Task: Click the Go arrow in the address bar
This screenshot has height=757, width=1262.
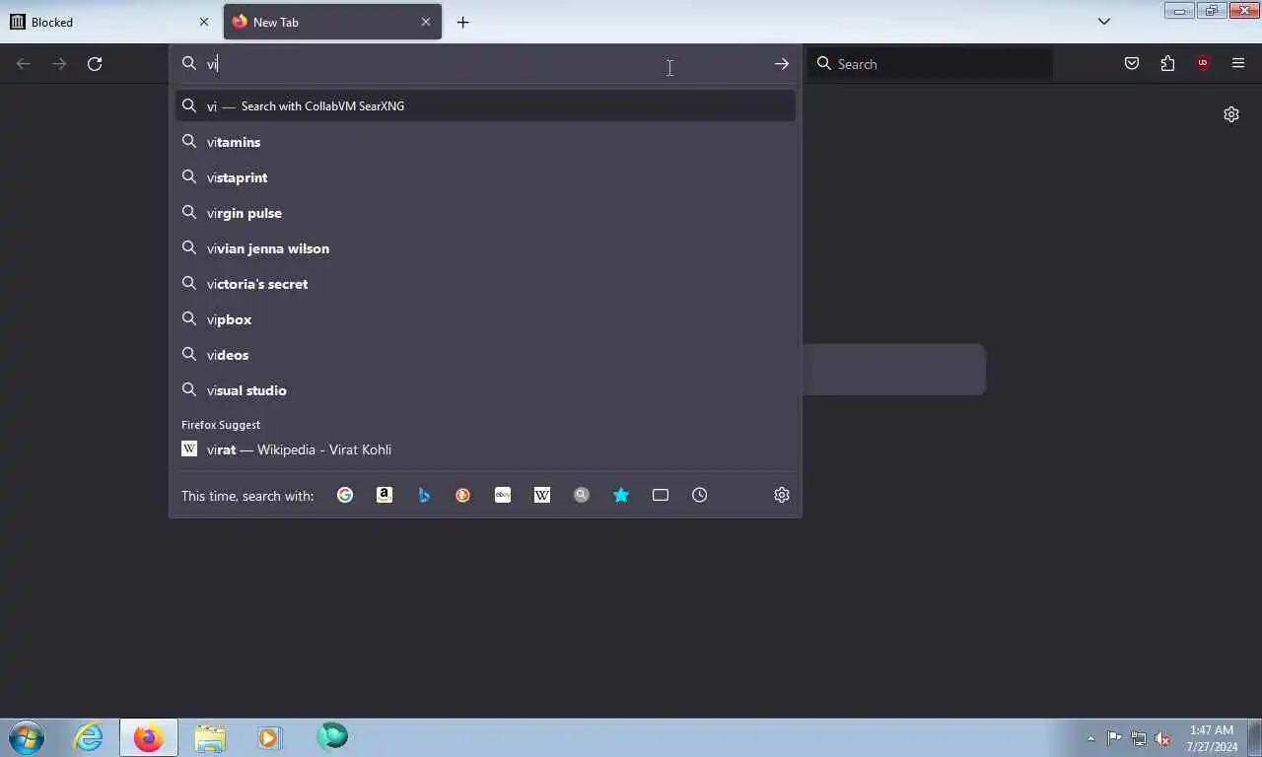Action: click(x=782, y=64)
